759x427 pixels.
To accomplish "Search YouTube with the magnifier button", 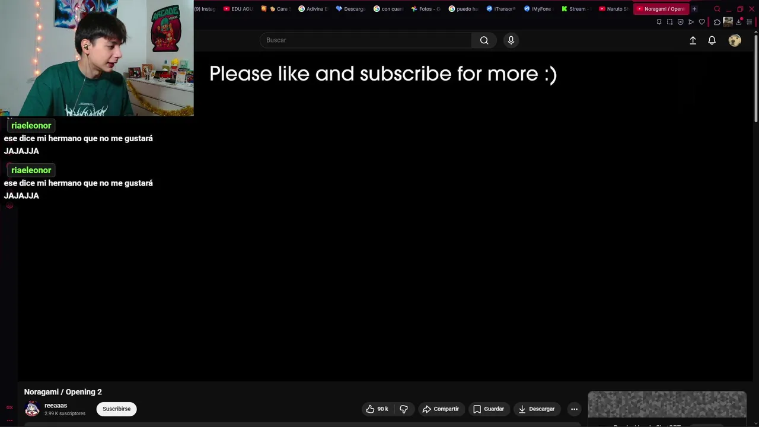I will click(484, 40).
